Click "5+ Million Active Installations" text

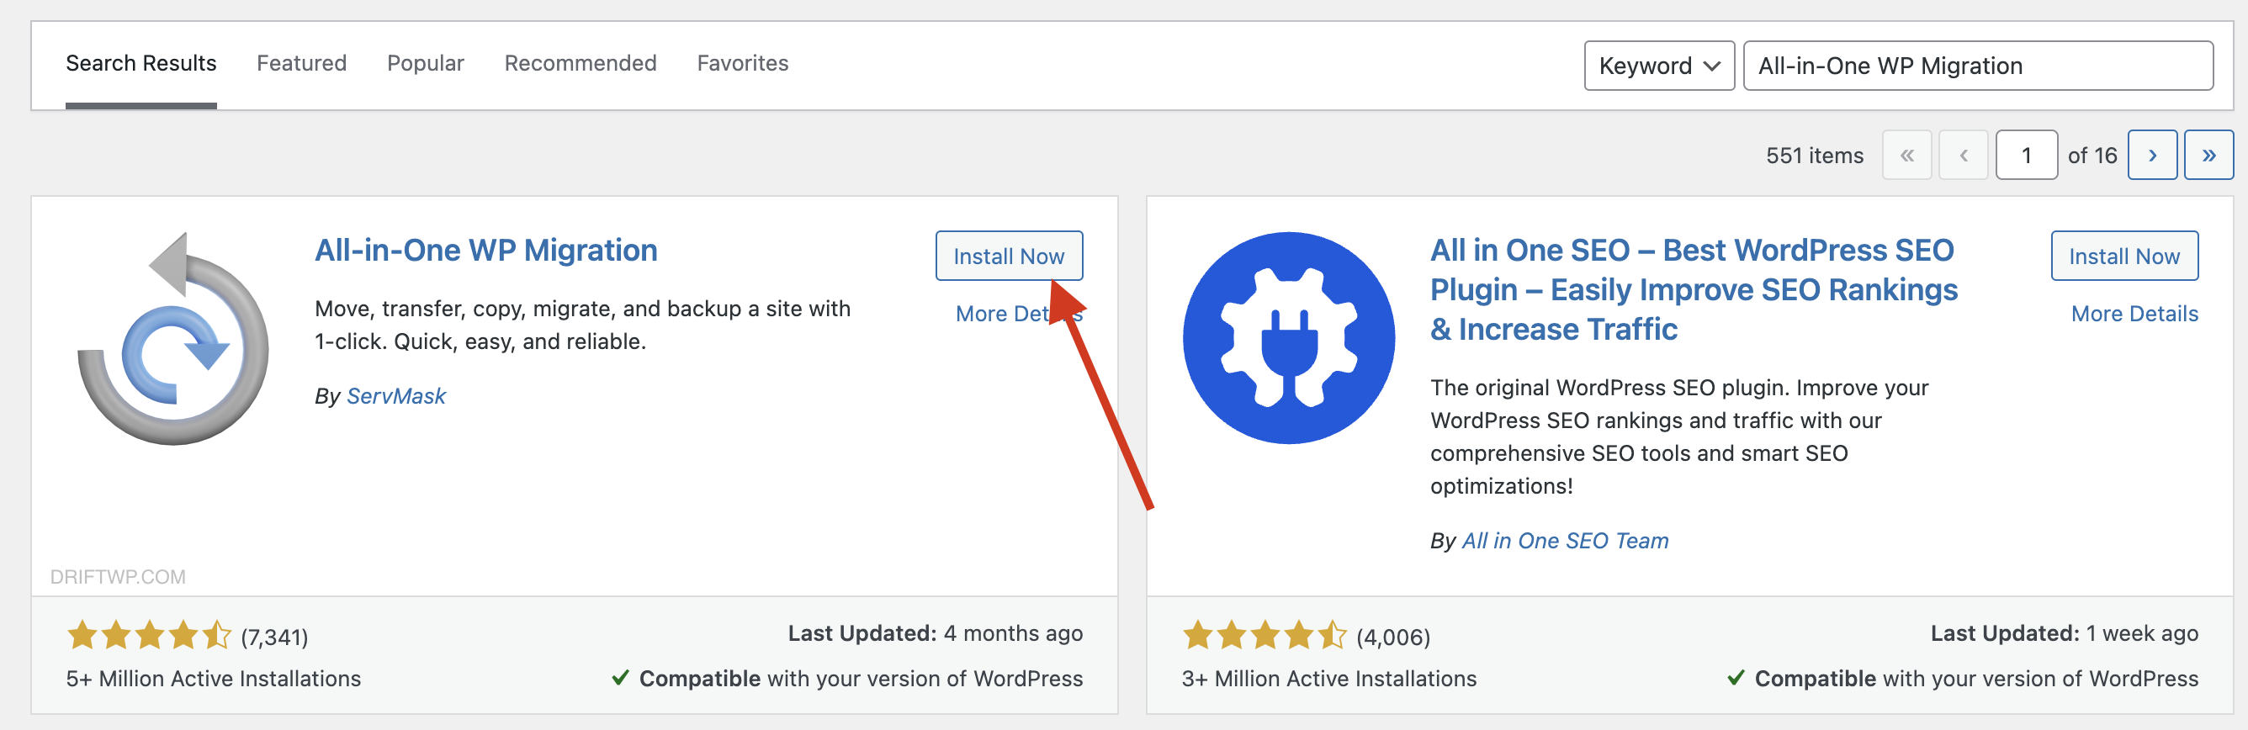214,679
